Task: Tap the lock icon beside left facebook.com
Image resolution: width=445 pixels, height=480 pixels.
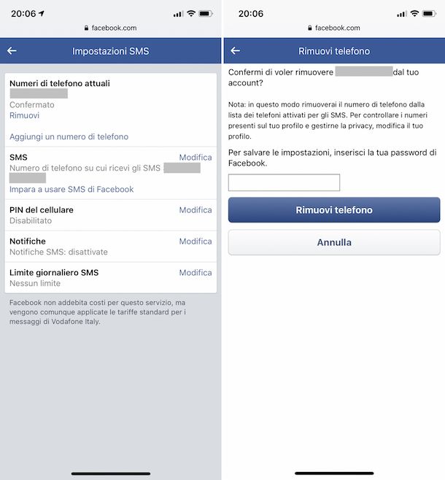Action: [x=86, y=28]
